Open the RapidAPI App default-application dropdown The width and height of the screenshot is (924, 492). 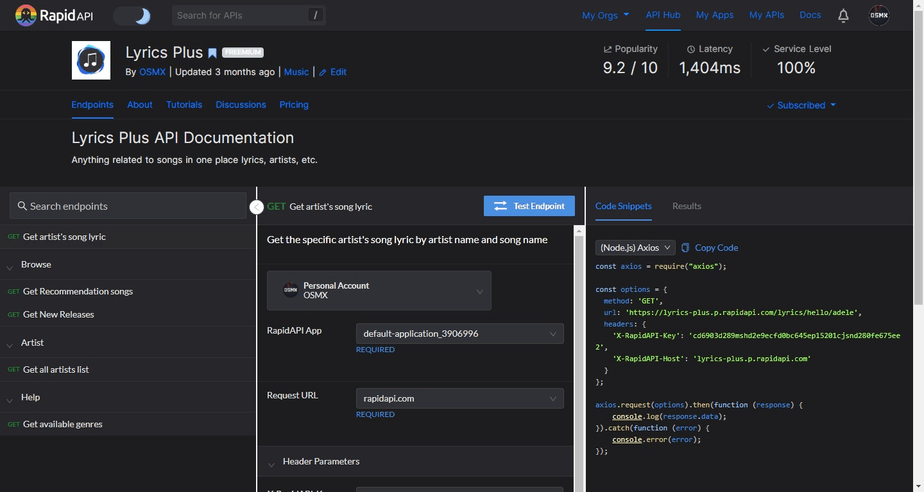[460, 334]
